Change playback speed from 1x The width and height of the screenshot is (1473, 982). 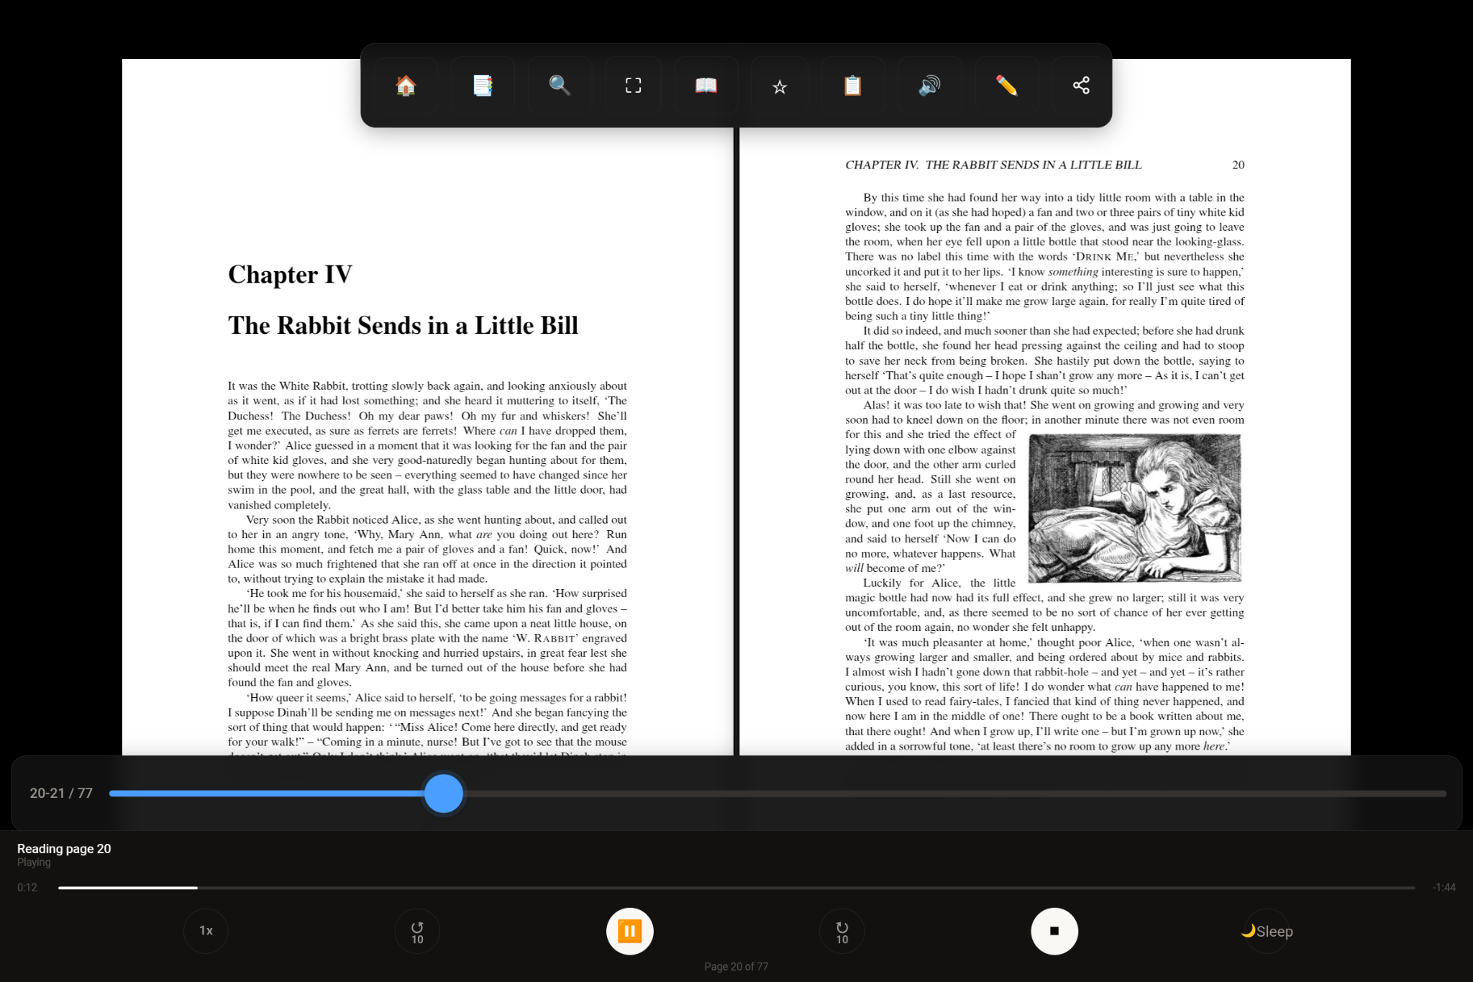(x=206, y=930)
